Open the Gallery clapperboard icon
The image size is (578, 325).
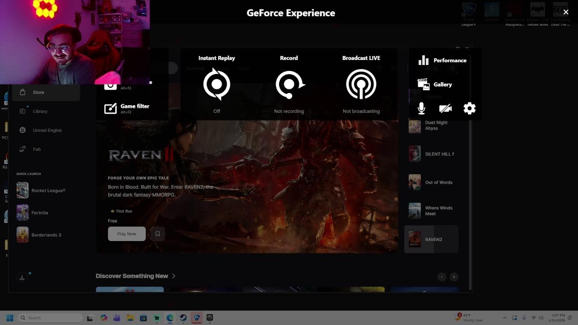[x=423, y=84]
